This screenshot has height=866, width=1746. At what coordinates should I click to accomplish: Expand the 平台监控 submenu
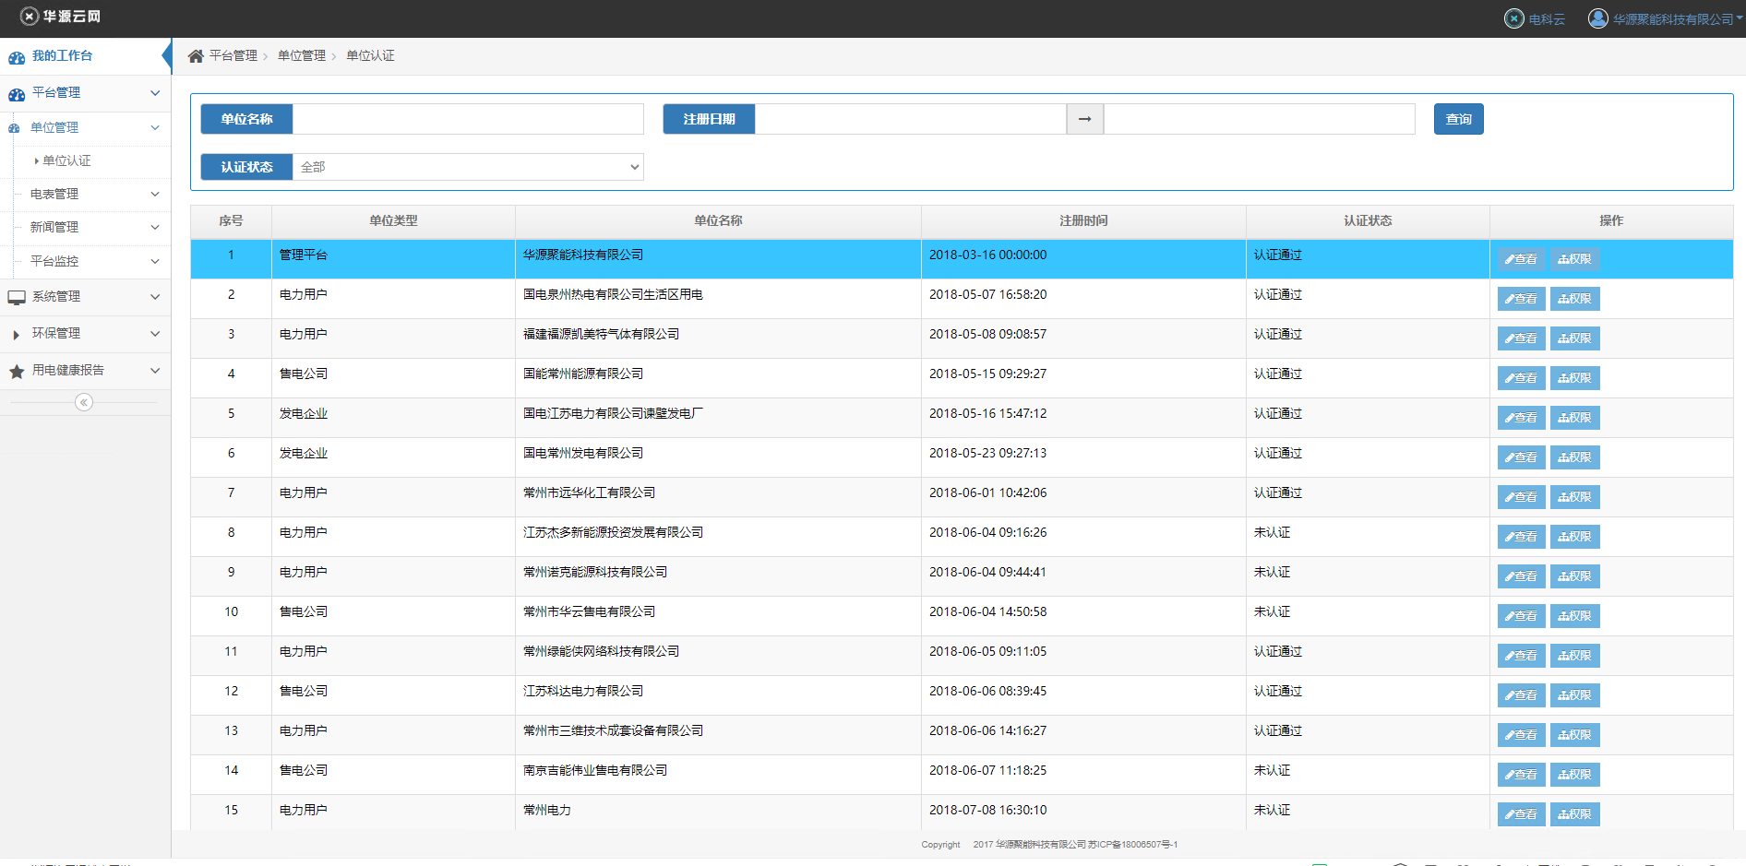click(x=155, y=261)
